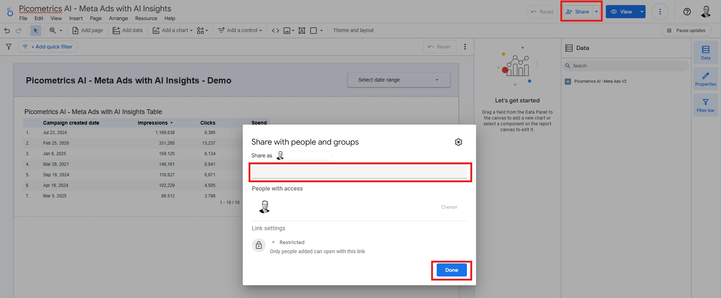Toggle Pause updates
The image size is (721, 298).
point(686,31)
